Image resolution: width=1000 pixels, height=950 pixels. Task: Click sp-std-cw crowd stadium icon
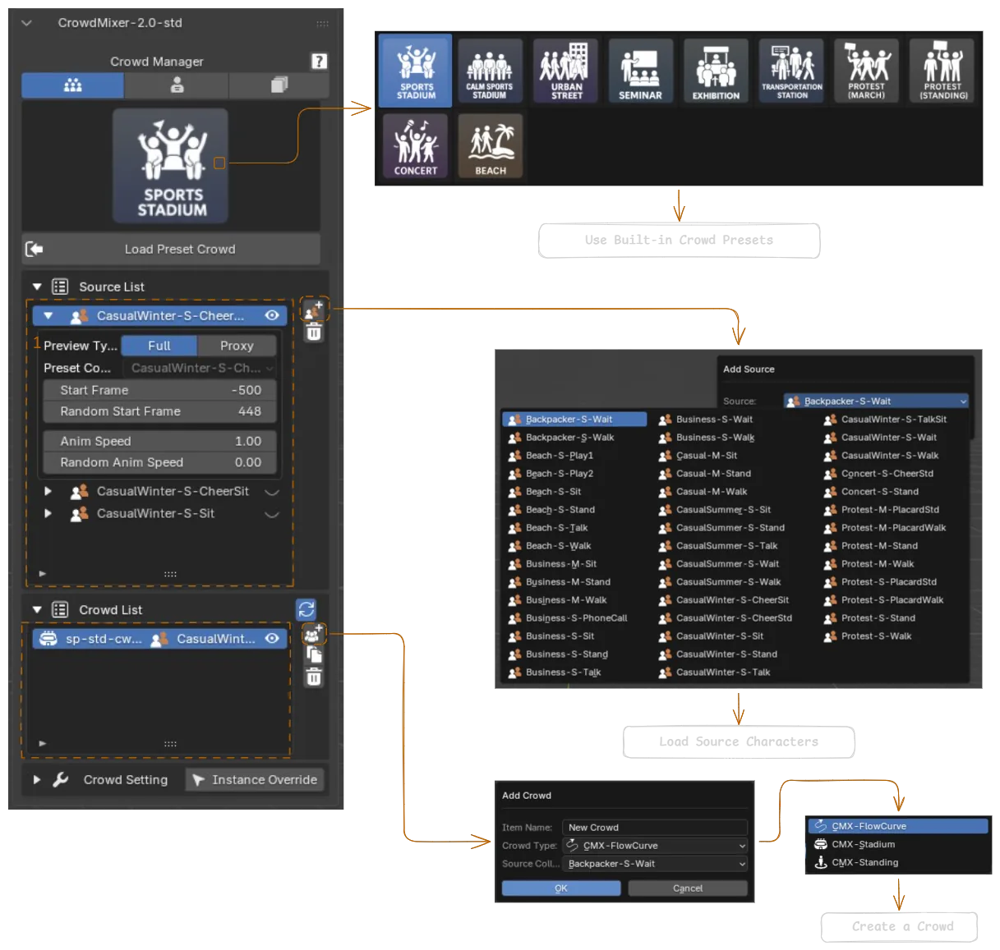48,638
